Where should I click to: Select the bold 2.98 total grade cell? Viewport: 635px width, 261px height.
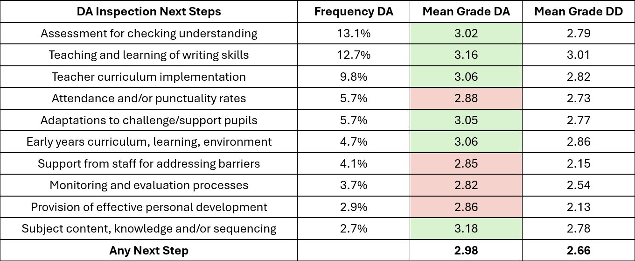coord(466,250)
